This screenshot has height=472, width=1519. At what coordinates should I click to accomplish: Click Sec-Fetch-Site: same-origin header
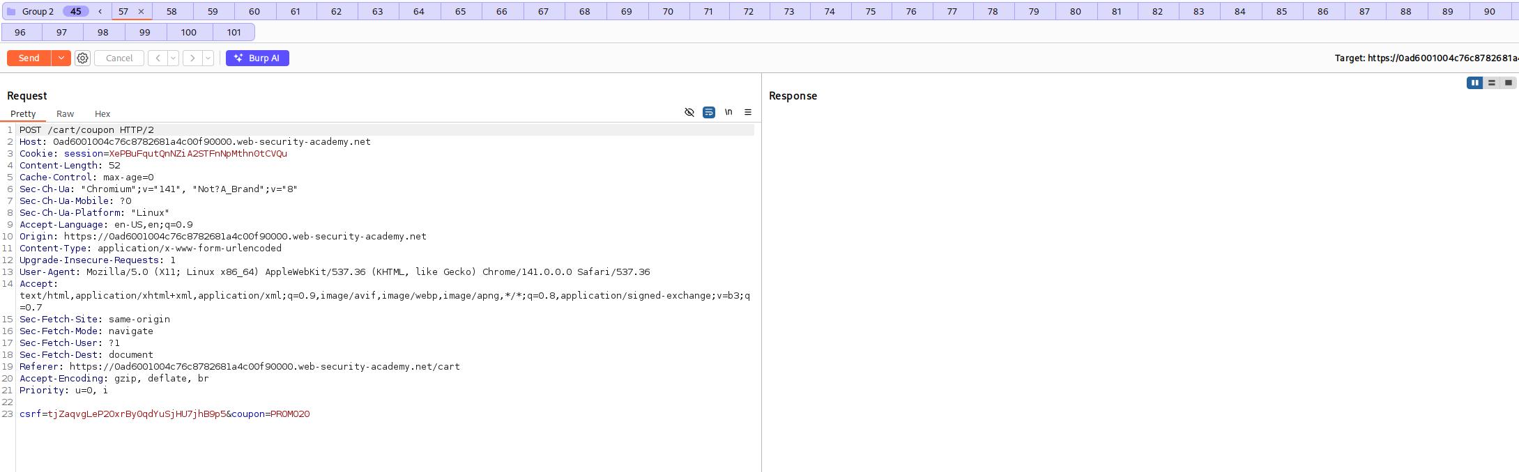95,320
